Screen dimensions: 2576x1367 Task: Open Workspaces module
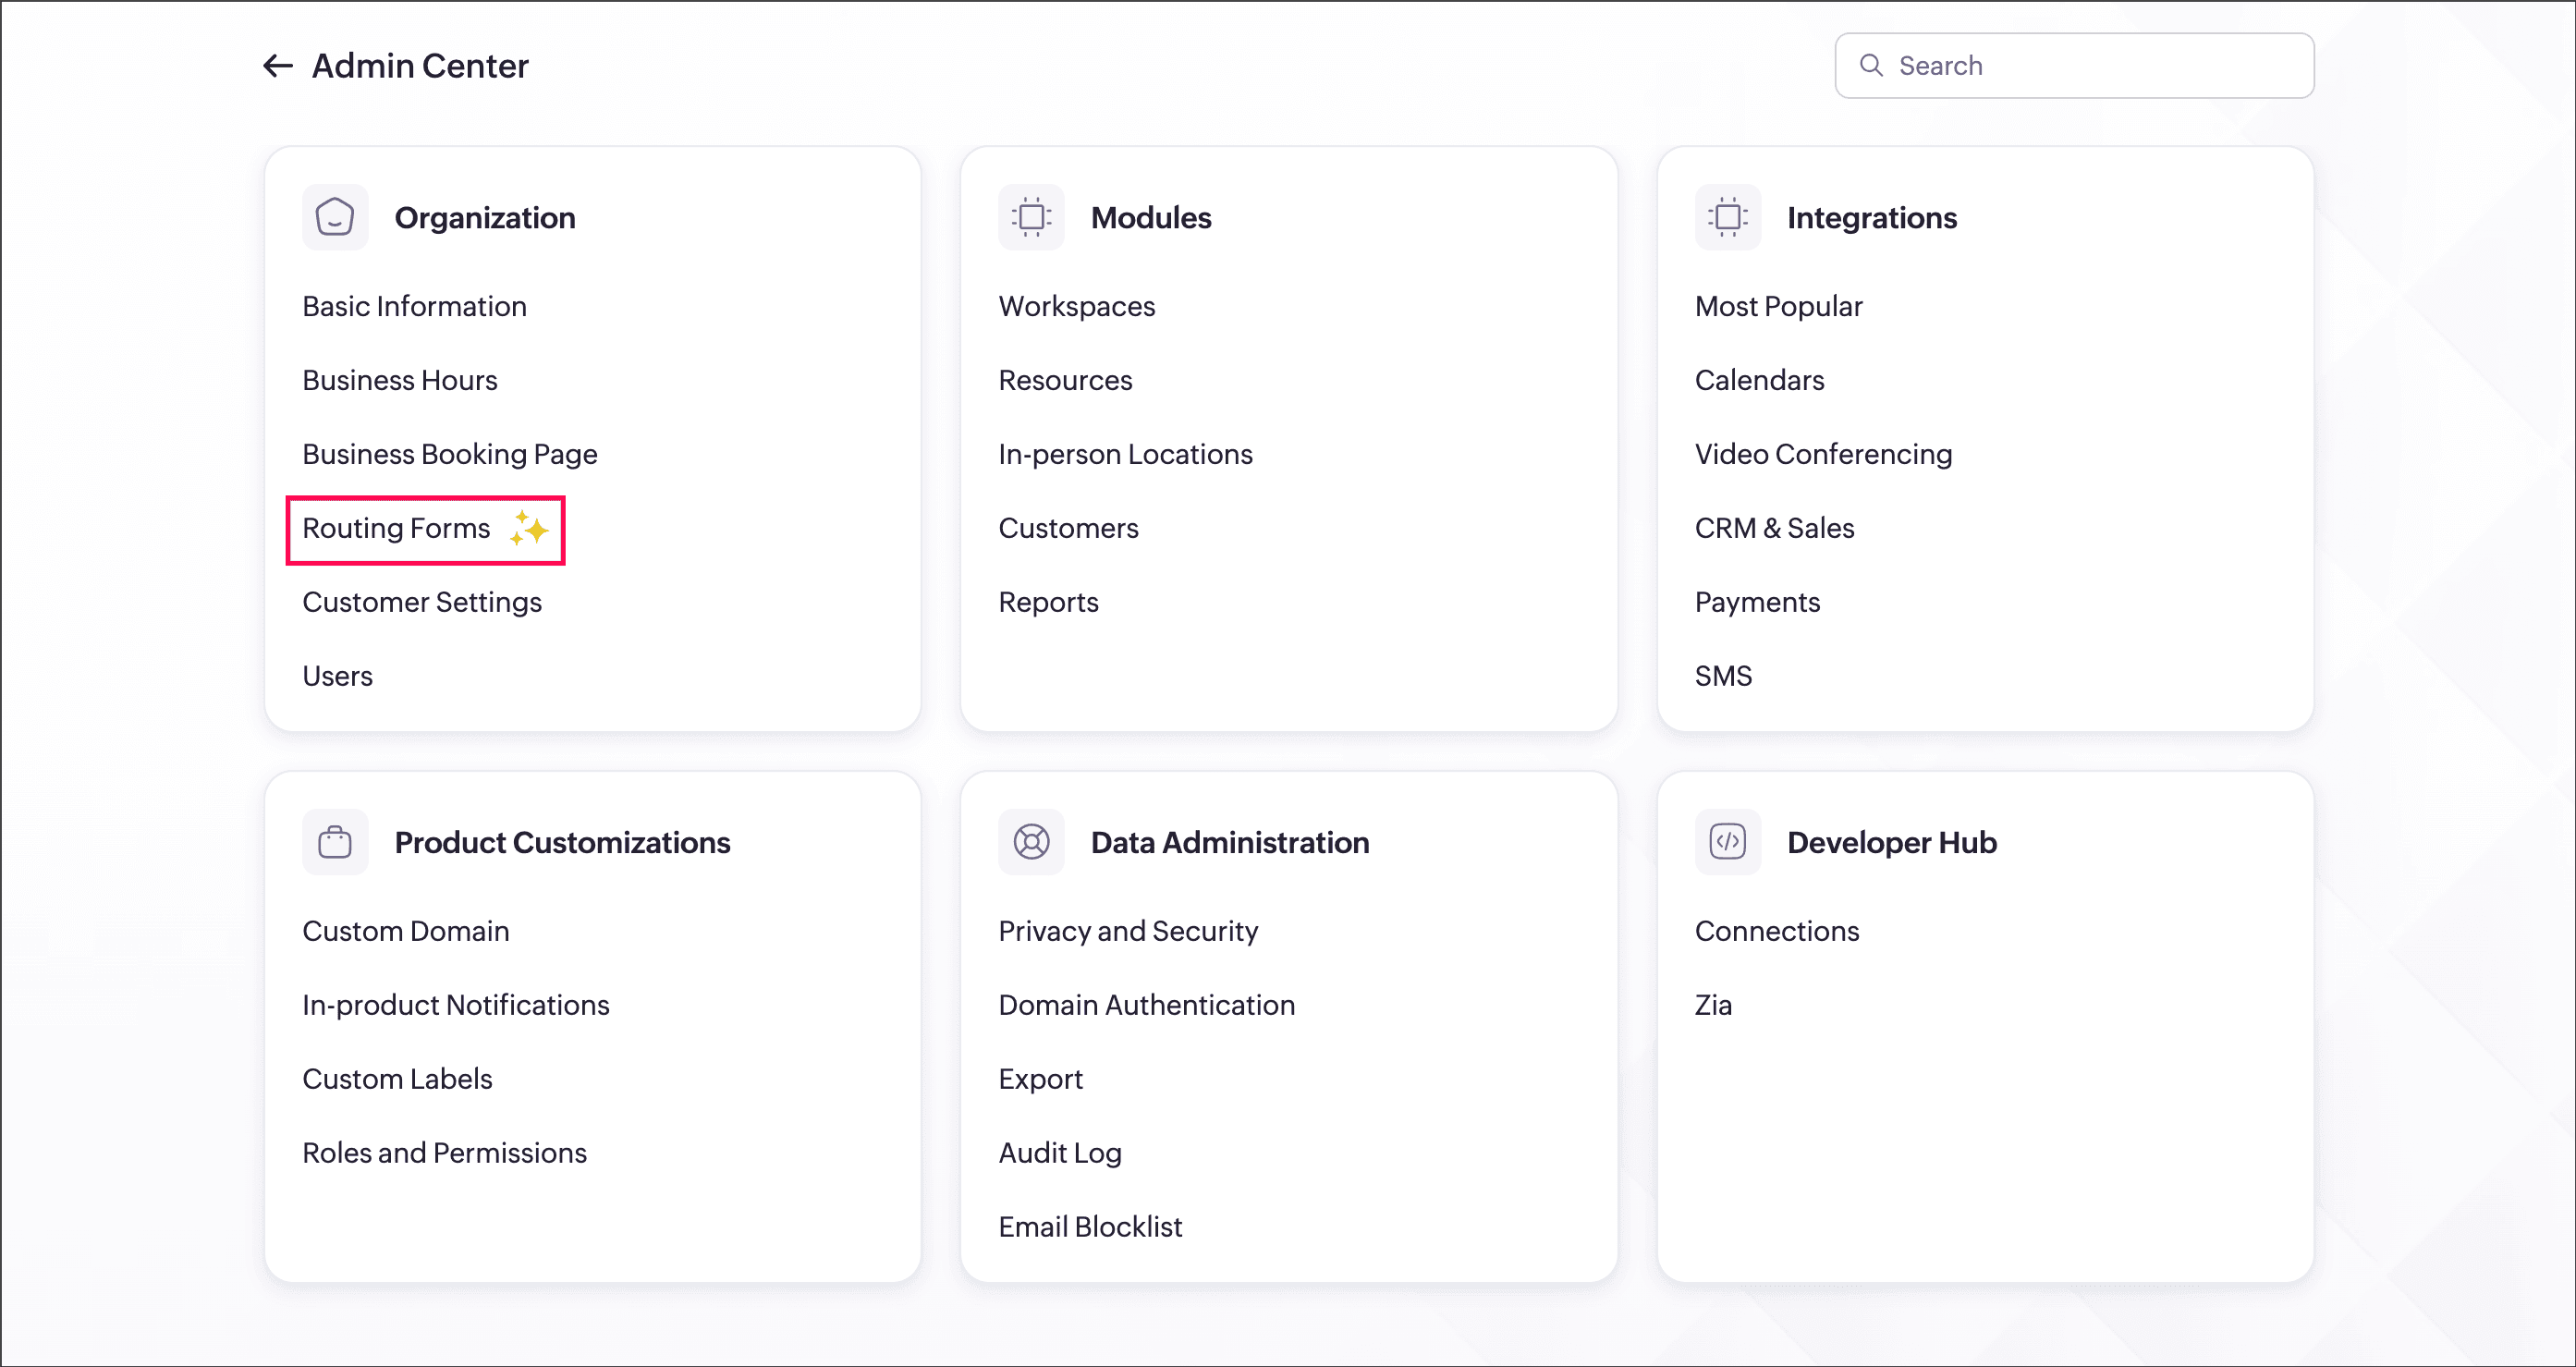point(1076,306)
